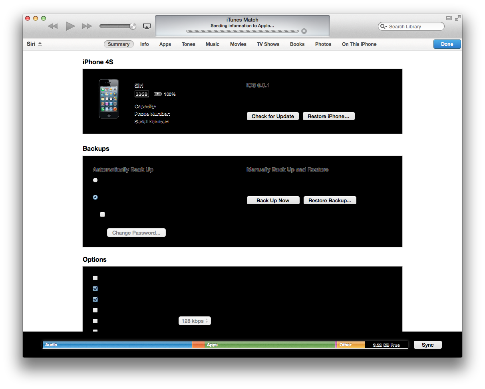Toggle the checkbox beside the 128 kbps menu

coord(95,321)
